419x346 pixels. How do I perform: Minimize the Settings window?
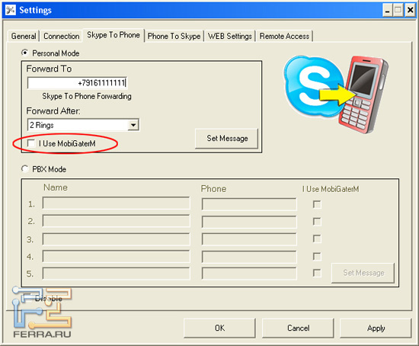click(x=387, y=10)
